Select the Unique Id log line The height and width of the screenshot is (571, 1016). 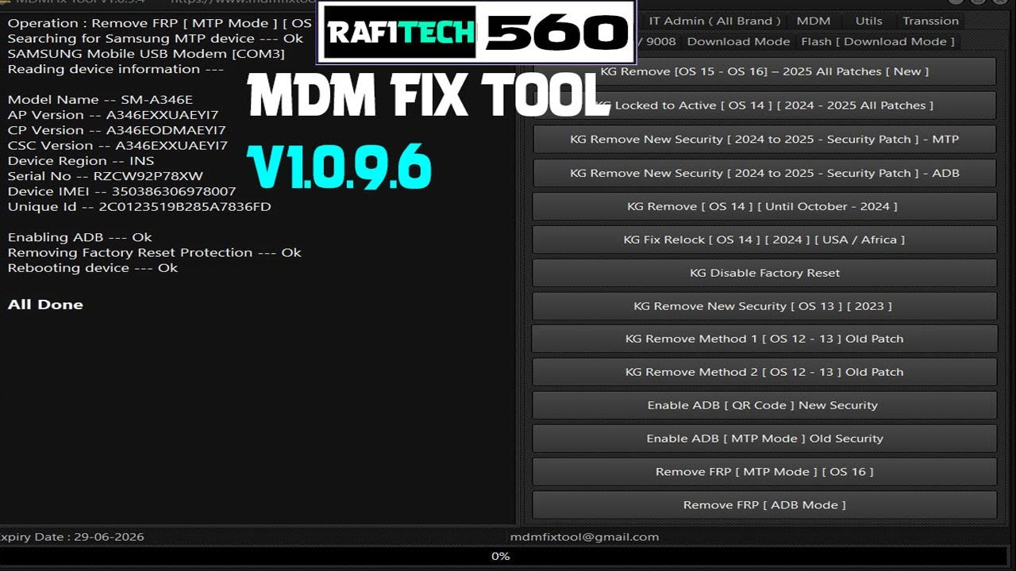(139, 207)
